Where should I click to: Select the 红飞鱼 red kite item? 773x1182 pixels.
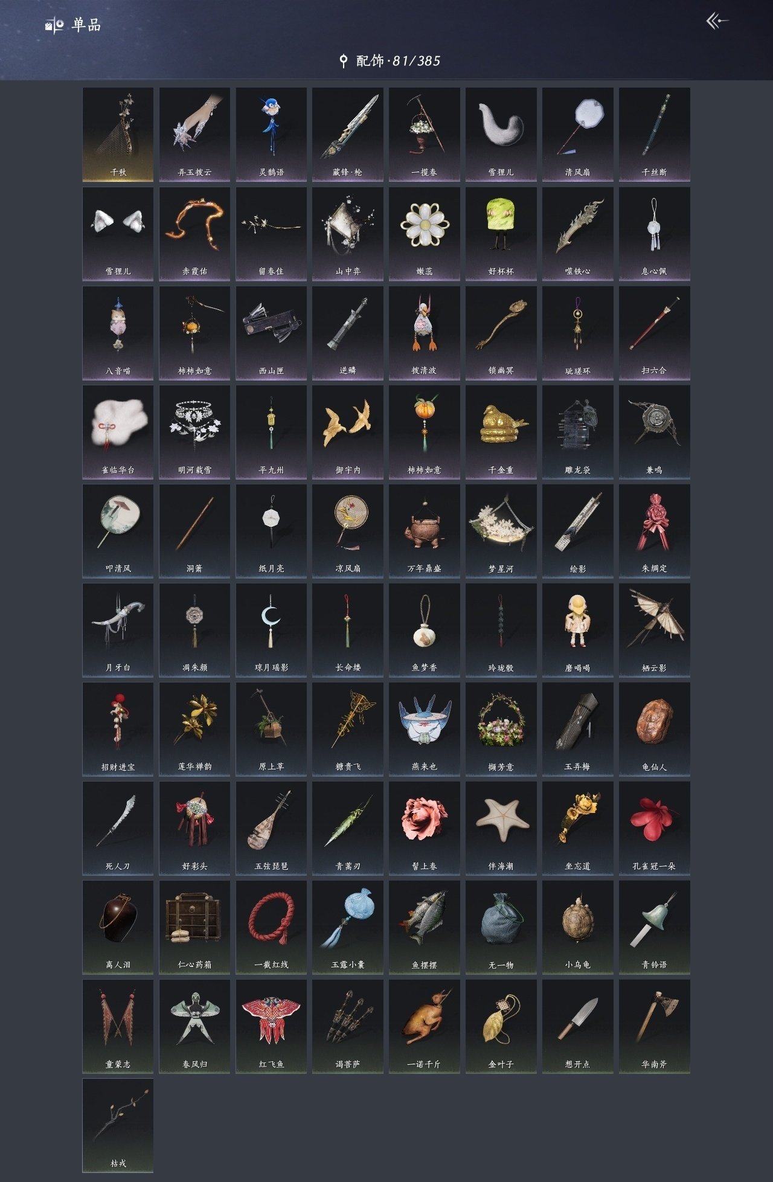(271, 1026)
